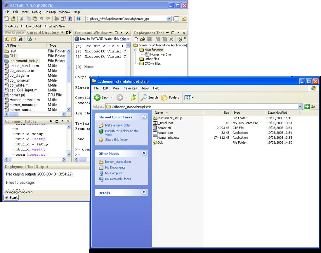Screen dimensions: 321x253
Task: Open the Simulink library icon
Action: pyautogui.click(x=57, y=19)
